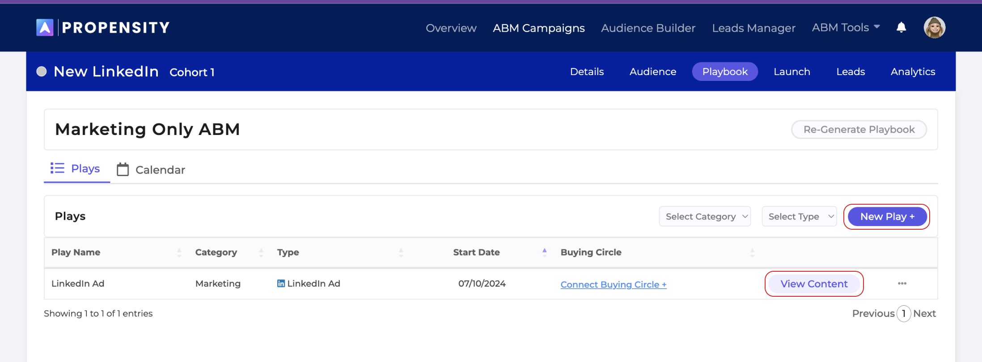Select the Plays view tab

tap(76, 169)
